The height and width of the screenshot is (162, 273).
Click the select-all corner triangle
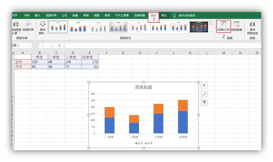tap(13, 53)
